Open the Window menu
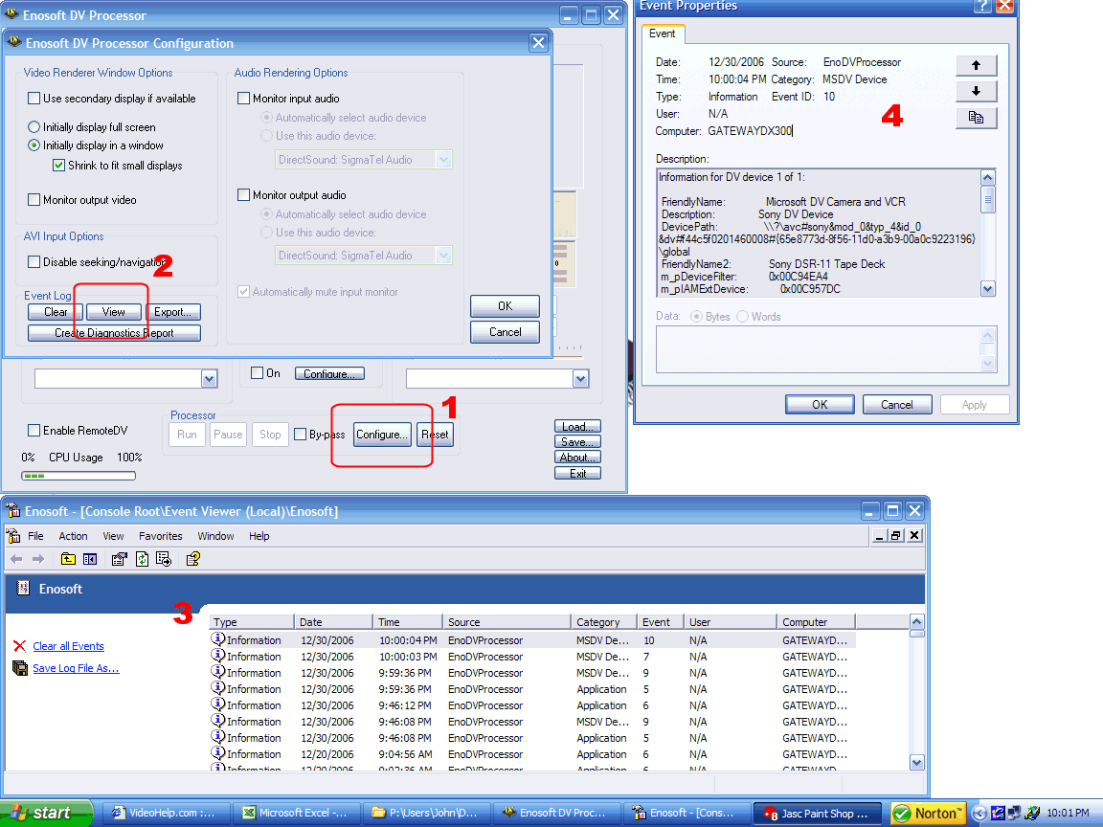The width and height of the screenshot is (1103, 827). click(x=216, y=536)
